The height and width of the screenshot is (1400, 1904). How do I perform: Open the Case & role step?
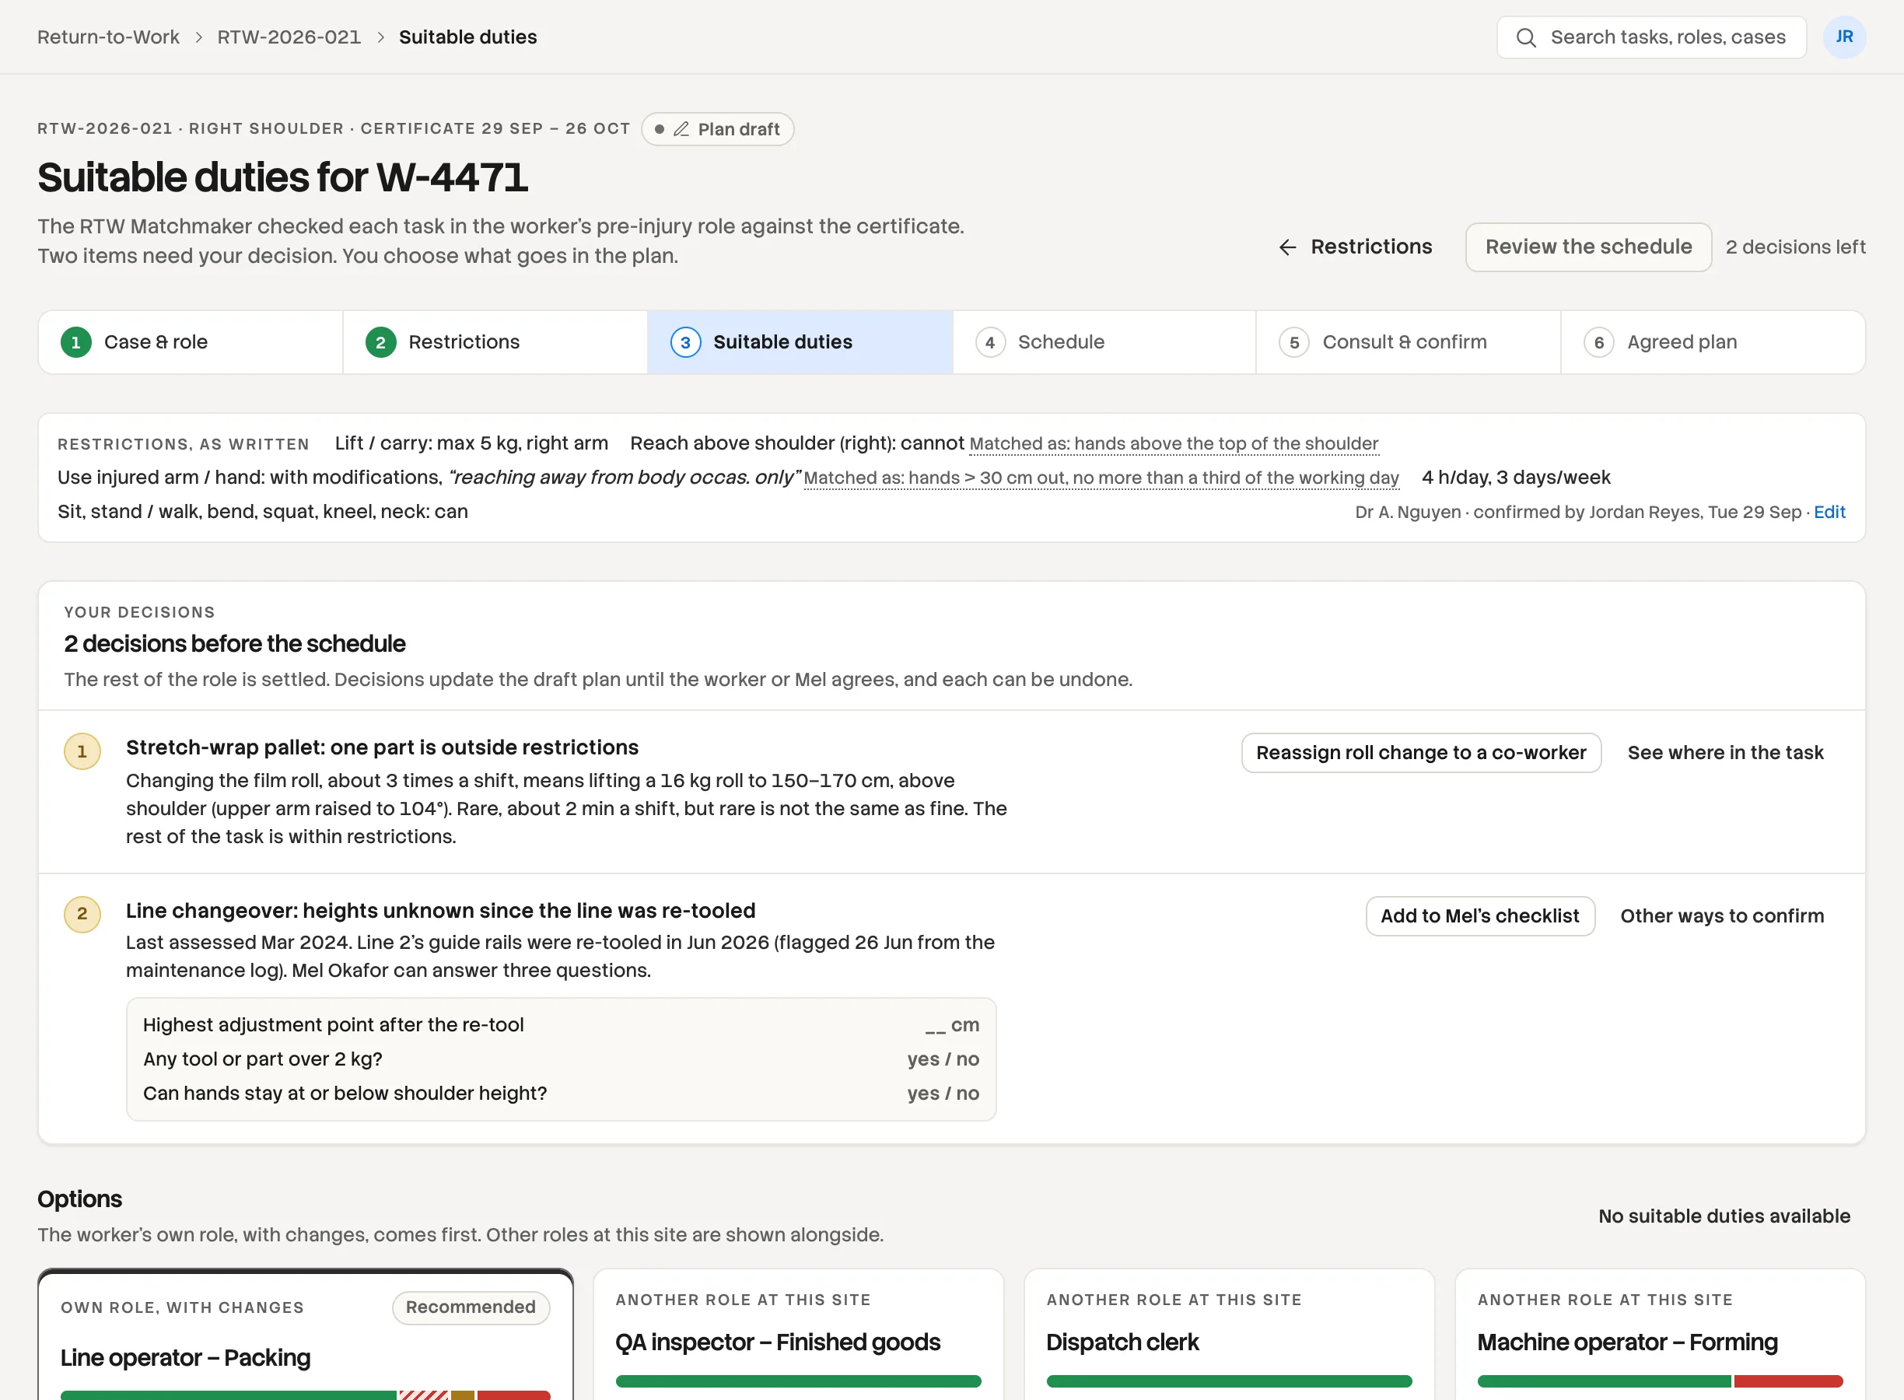point(191,342)
